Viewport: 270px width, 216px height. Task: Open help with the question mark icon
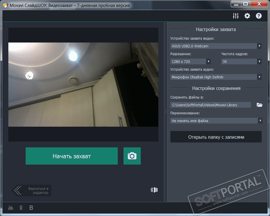(x=259, y=16)
